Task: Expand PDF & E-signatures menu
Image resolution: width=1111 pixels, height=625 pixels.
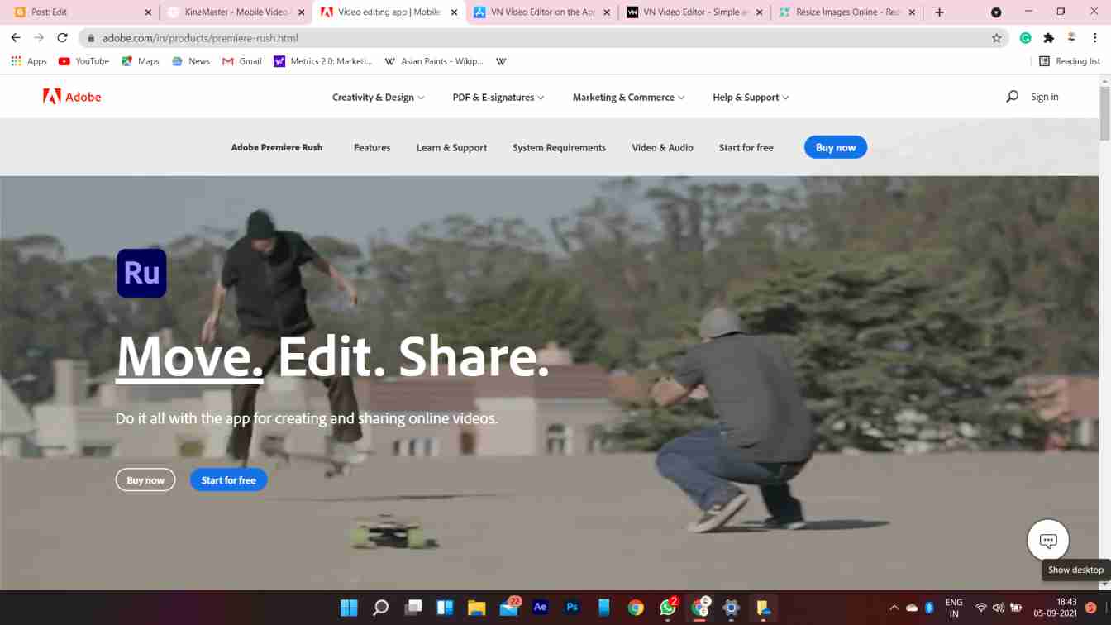Action: [498, 97]
